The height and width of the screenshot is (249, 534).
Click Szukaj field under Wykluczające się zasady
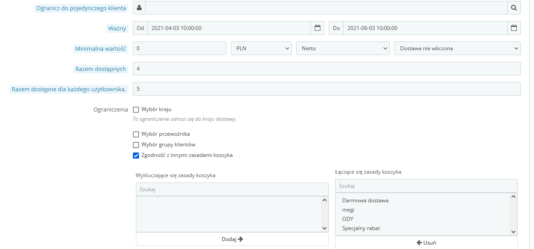click(x=232, y=189)
